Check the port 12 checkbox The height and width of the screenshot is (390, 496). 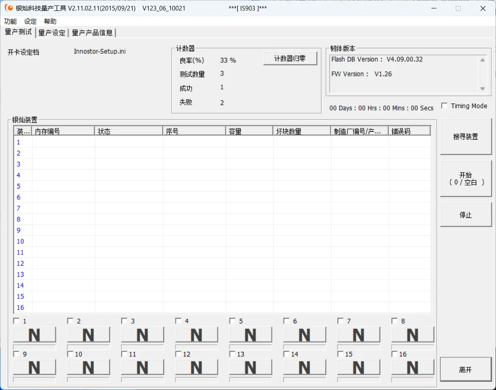pos(178,354)
